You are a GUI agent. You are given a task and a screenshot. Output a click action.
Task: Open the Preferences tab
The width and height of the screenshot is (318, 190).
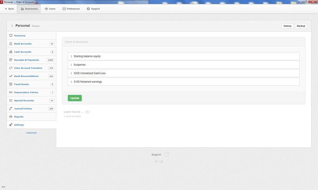(x=71, y=9)
